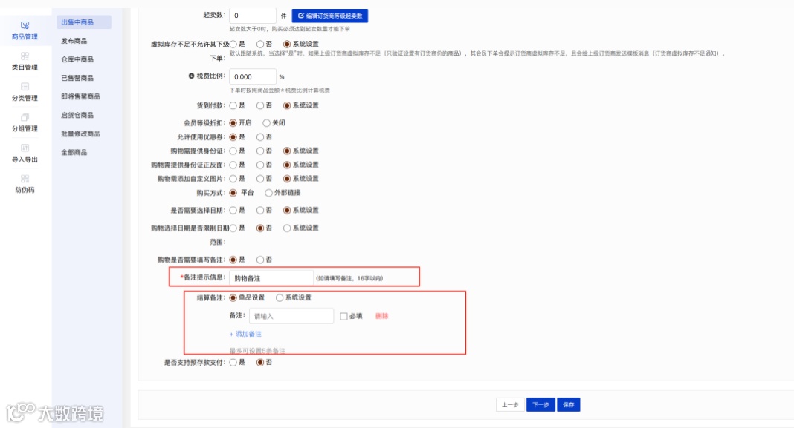Click the 保存 button
794x428 pixels.
pos(568,405)
